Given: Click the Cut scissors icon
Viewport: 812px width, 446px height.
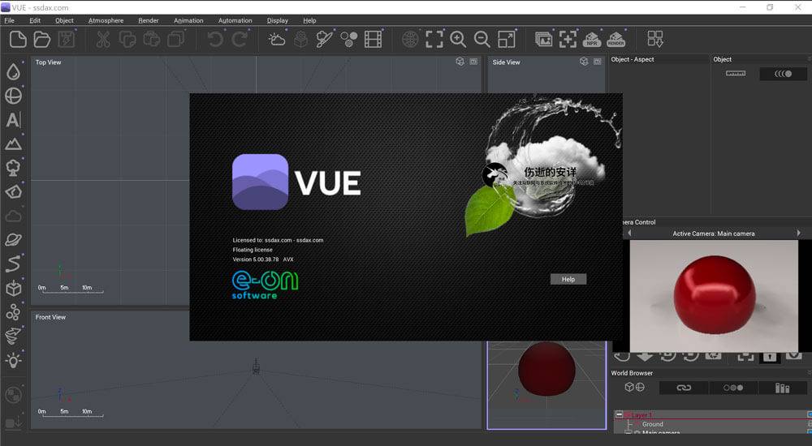Looking at the screenshot, I should [x=103, y=39].
